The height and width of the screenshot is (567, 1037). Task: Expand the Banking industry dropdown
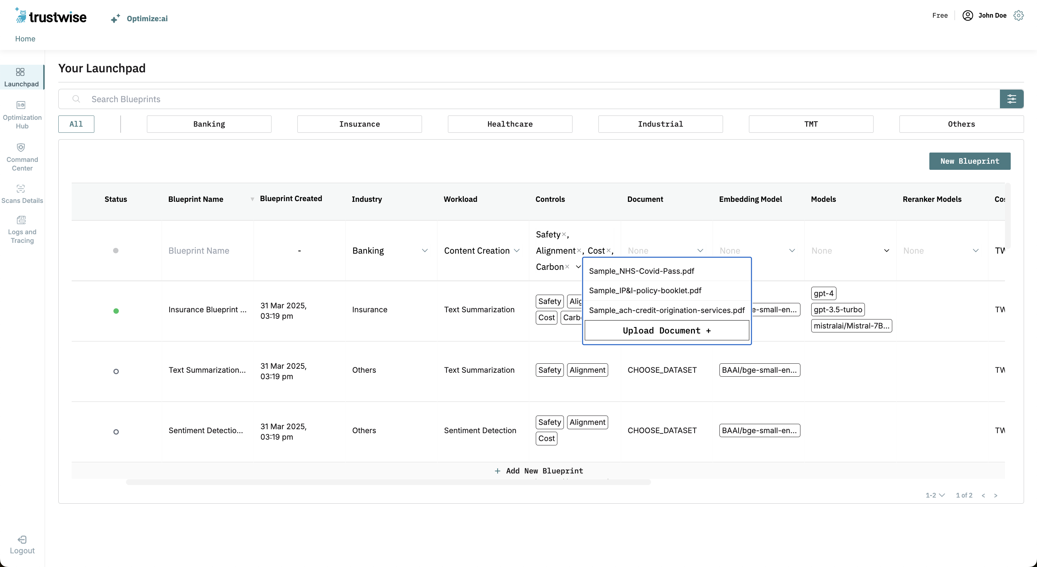(424, 250)
